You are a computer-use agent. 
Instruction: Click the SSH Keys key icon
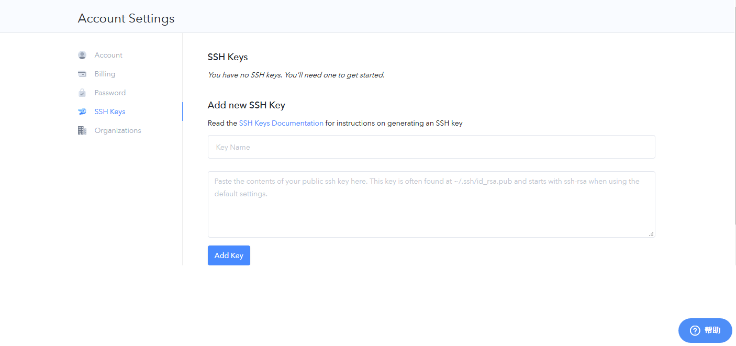(82, 111)
